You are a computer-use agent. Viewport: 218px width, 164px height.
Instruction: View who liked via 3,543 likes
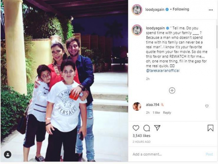141,136
